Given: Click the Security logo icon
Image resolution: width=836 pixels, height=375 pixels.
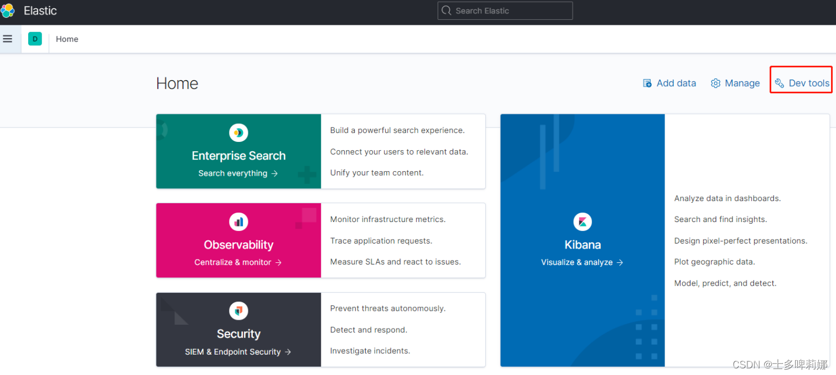Looking at the screenshot, I should (x=238, y=311).
